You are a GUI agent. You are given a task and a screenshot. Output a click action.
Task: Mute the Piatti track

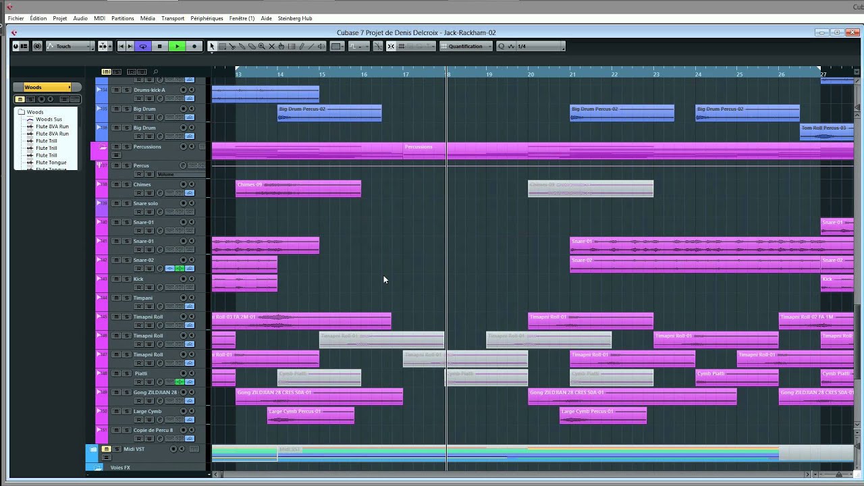(x=116, y=373)
